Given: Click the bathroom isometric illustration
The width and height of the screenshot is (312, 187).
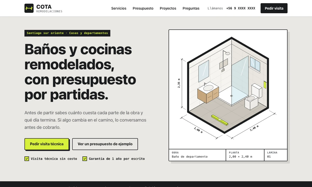Looking at the screenshot, I should [x=228, y=90].
